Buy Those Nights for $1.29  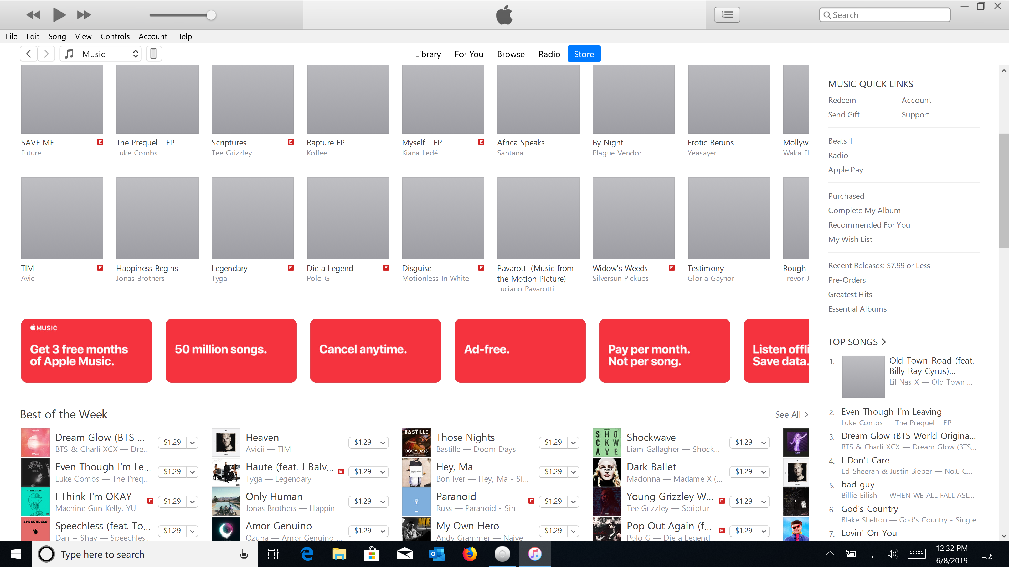click(553, 442)
